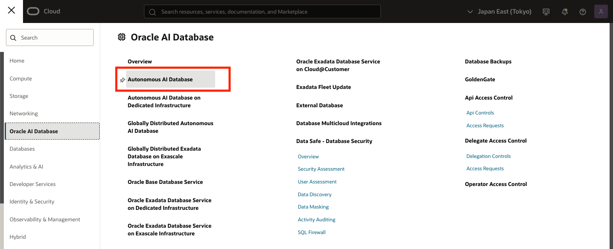This screenshot has width=613, height=249.
Task: Open Delegation Controls under Delegate Access Control
Action: [488, 156]
